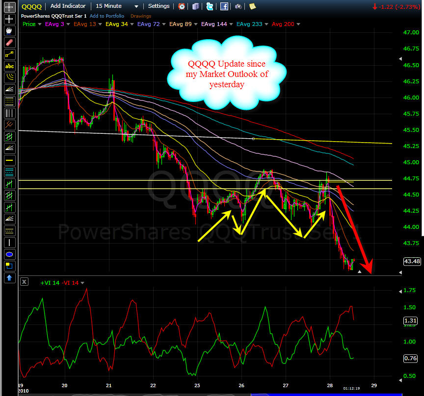This screenshot has width=424, height=396.
Task: Click the 47.00 price axis label
Action: pyautogui.click(x=411, y=32)
